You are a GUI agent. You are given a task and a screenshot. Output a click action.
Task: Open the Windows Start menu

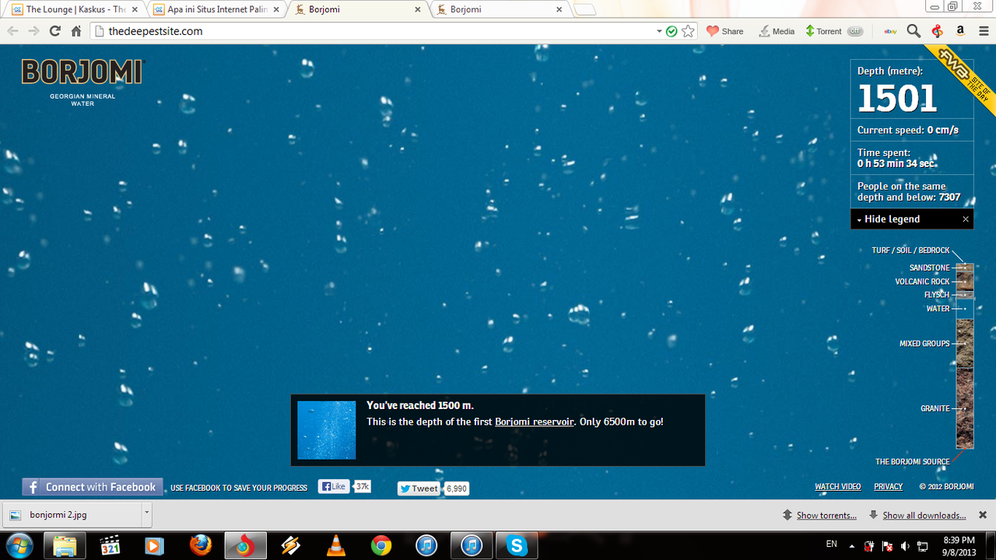click(x=19, y=545)
